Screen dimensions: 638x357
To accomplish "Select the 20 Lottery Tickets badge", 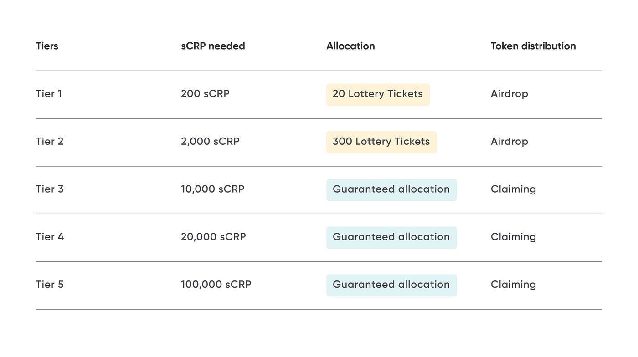I will (x=378, y=94).
